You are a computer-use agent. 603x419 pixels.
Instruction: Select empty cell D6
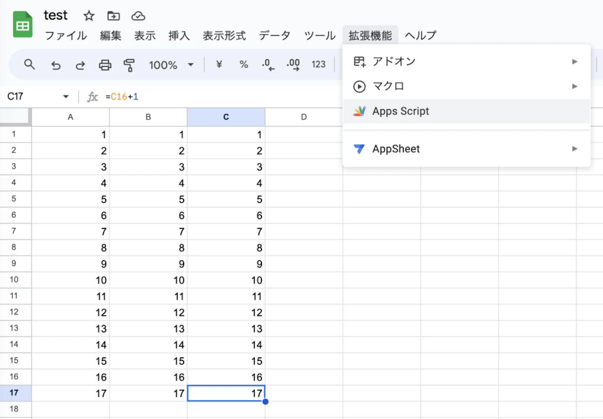(x=304, y=216)
